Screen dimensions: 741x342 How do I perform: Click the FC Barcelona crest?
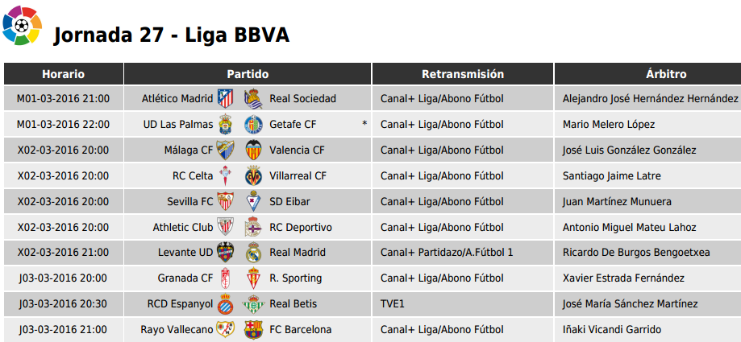click(x=253, y=330)
